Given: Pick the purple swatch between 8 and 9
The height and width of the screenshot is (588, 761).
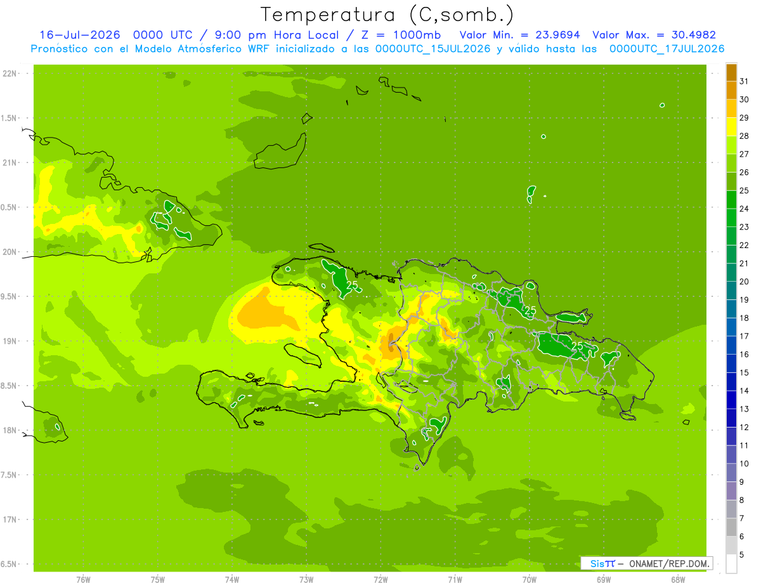Looking at the screenshot, I should [731, 491].
